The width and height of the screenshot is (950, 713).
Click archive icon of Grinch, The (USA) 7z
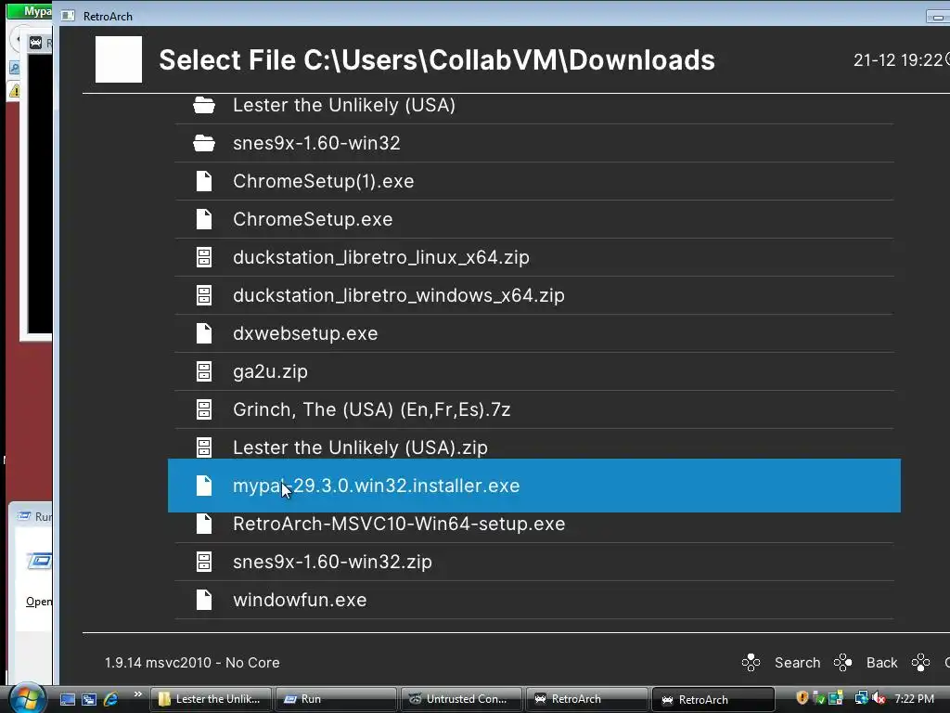point(204,409)
